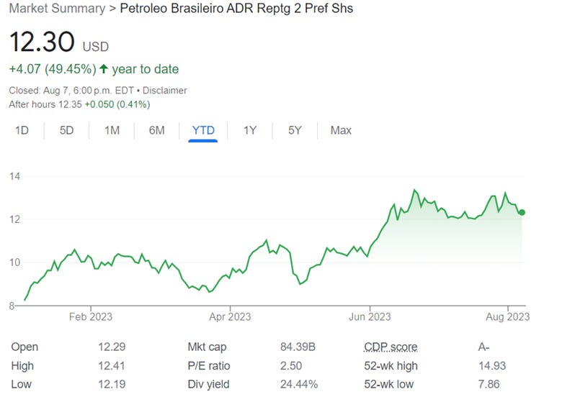Click the Mkt cap label
This screenshot has height=402, width=562.
coord(207,347)
